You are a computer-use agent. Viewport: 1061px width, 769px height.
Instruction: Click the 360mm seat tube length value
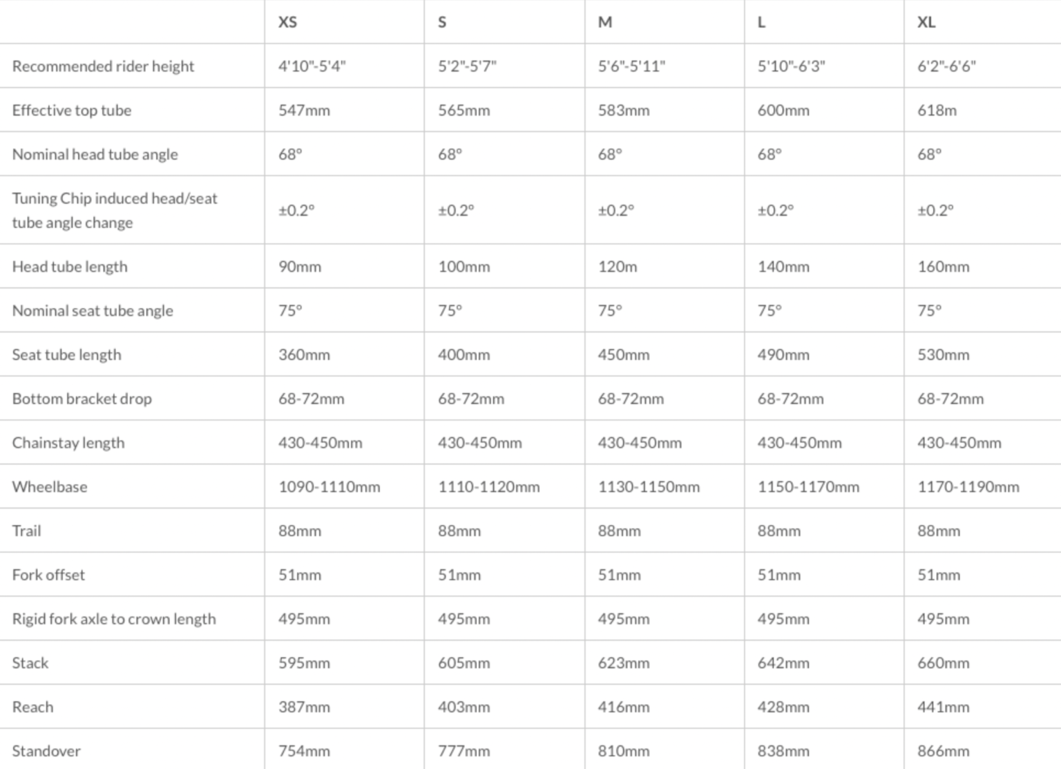304,355
